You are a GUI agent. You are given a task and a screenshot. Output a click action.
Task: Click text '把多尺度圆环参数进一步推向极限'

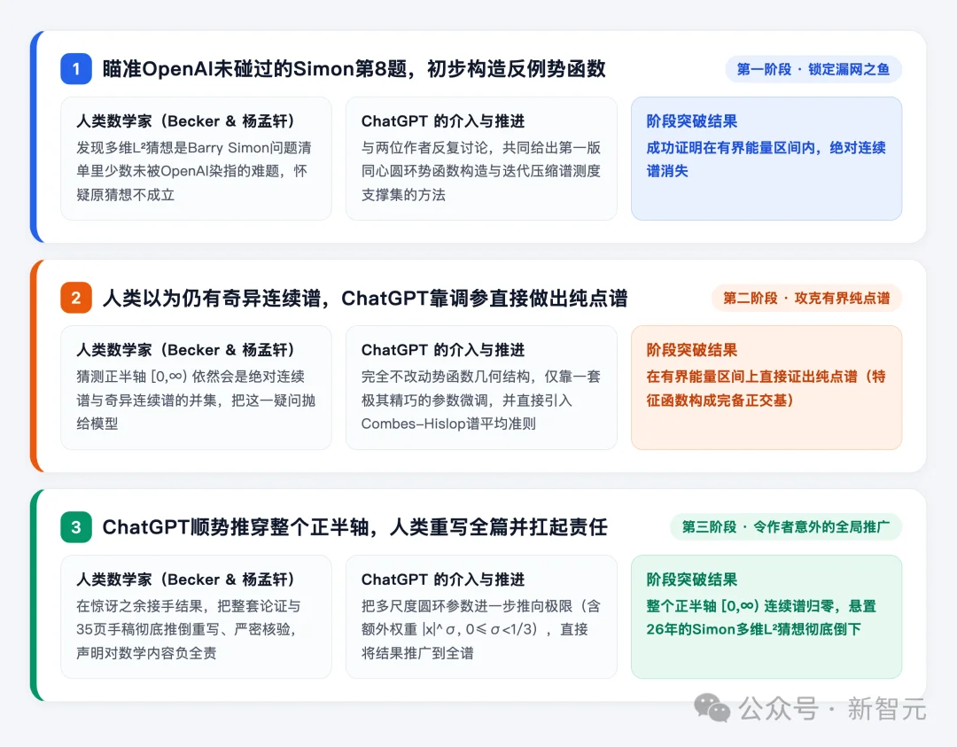coord(467,606)
